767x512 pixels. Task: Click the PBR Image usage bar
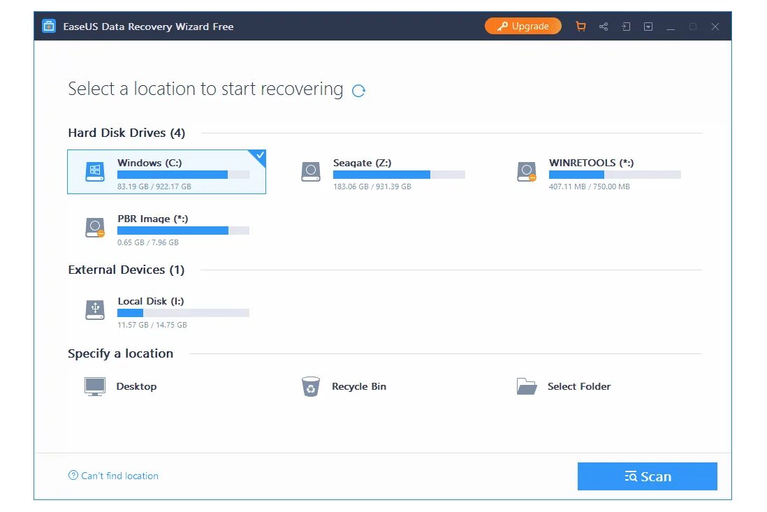pos(184,231)
